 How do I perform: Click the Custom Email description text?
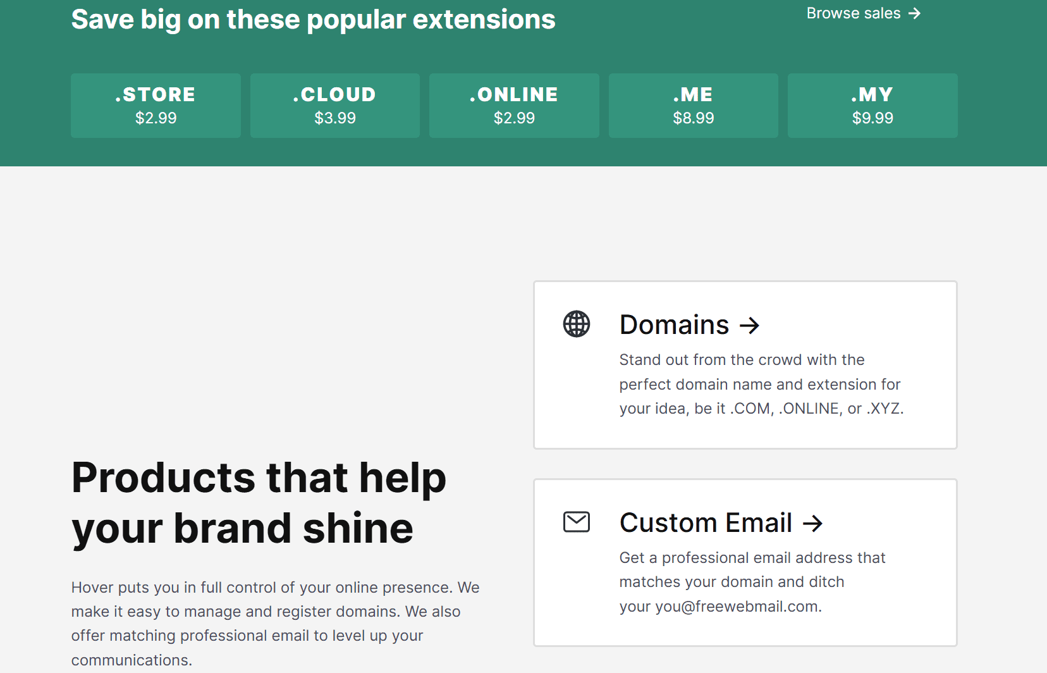[x=752, y=582]
